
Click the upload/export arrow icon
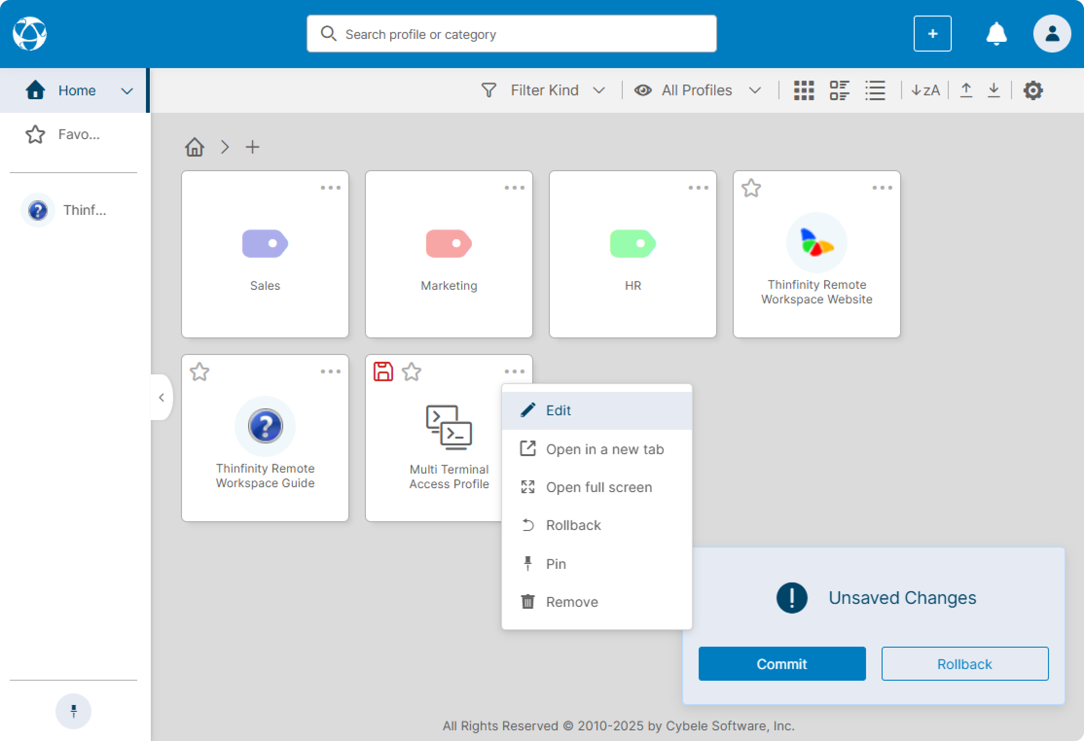[966, 90]
